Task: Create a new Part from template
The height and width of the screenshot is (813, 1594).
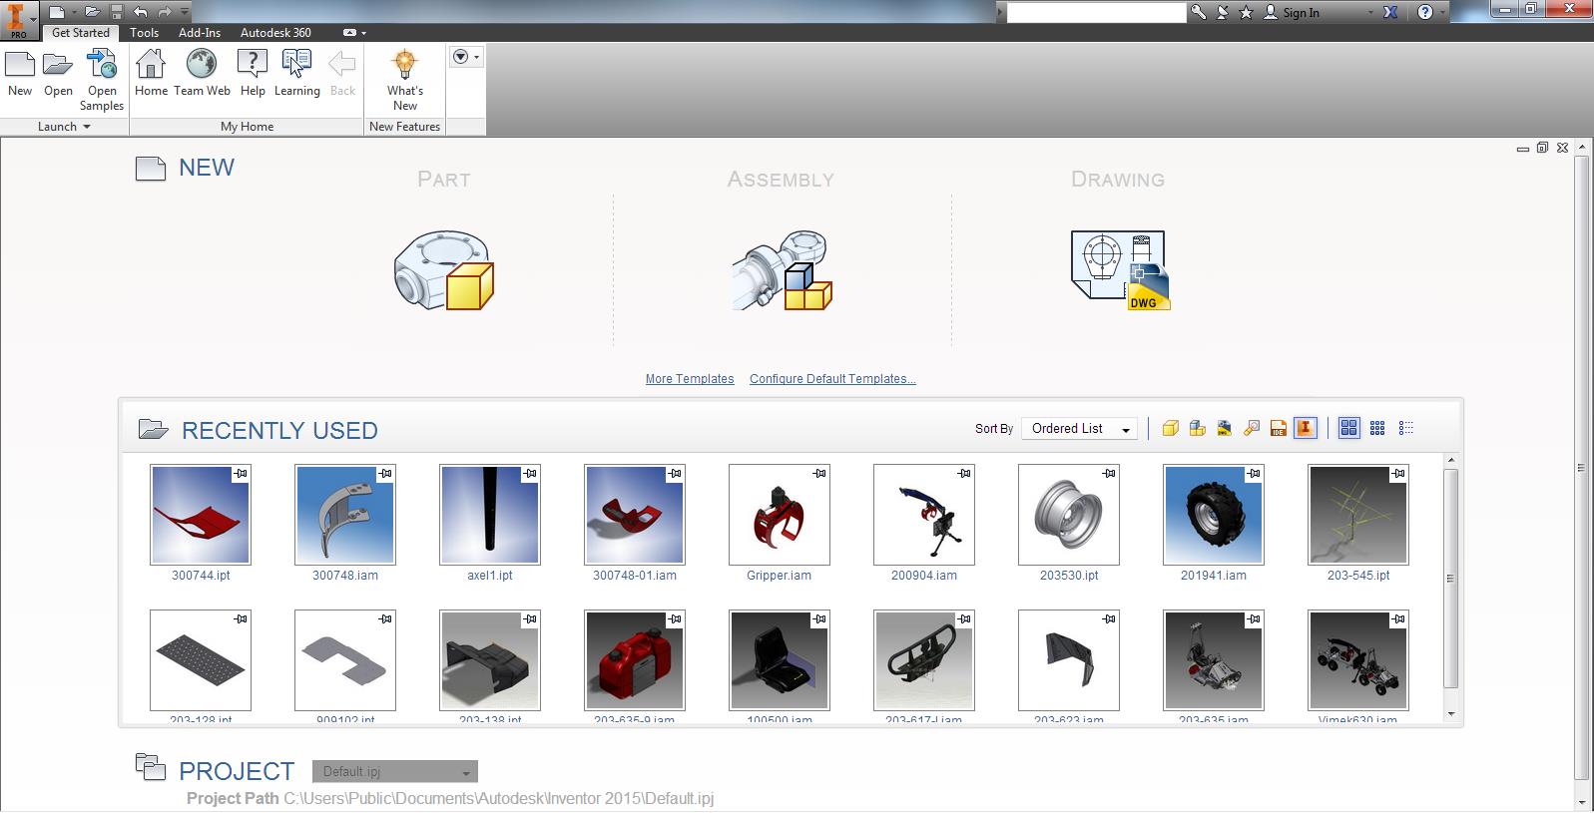Action: pos(444,271)
